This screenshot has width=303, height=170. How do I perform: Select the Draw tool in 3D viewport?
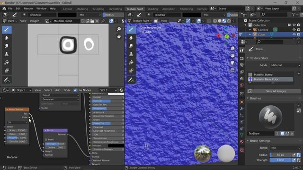click(131, 30)
